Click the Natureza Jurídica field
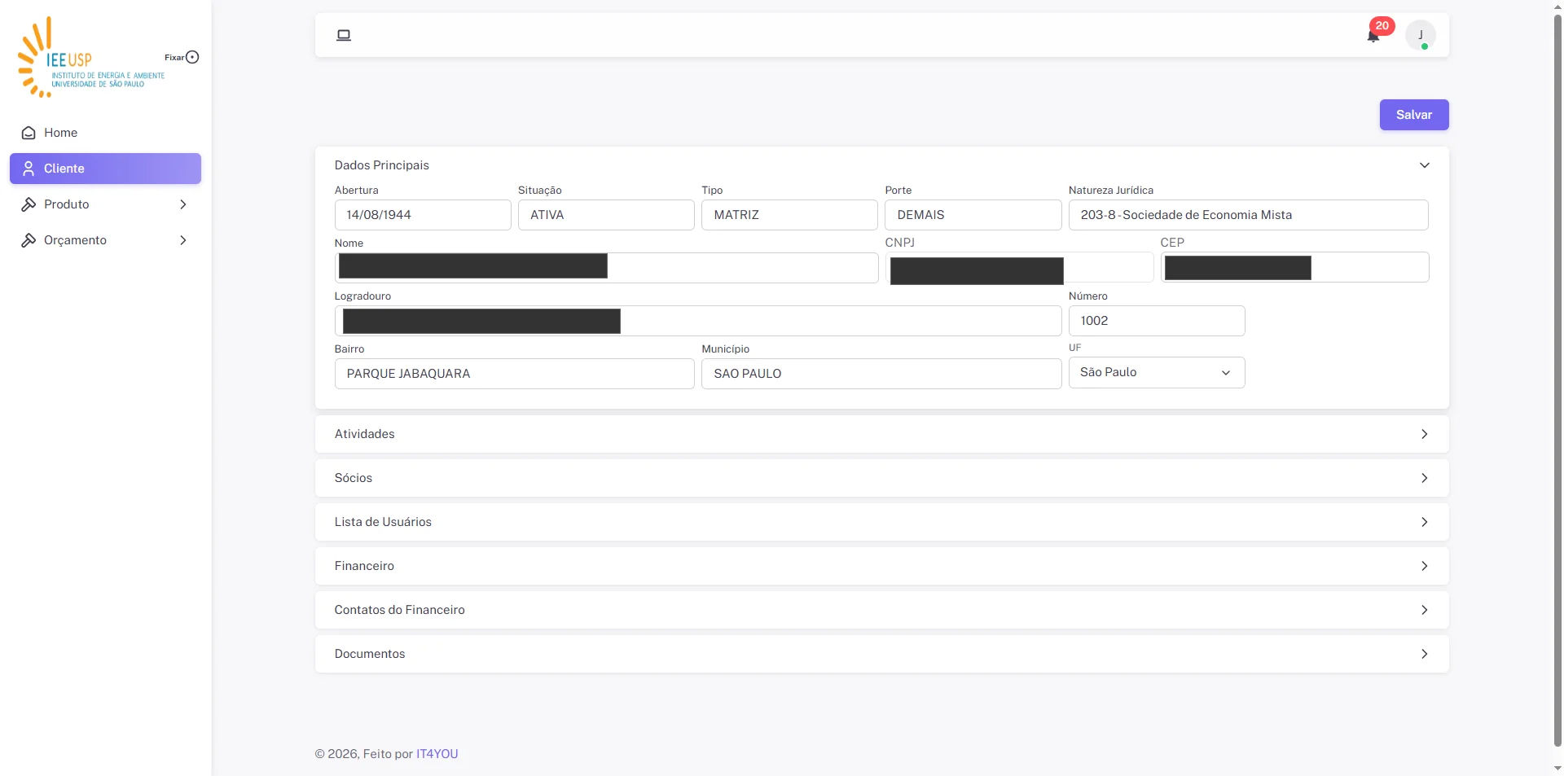Viewport: 1564px width, 776px height. 1249,215
